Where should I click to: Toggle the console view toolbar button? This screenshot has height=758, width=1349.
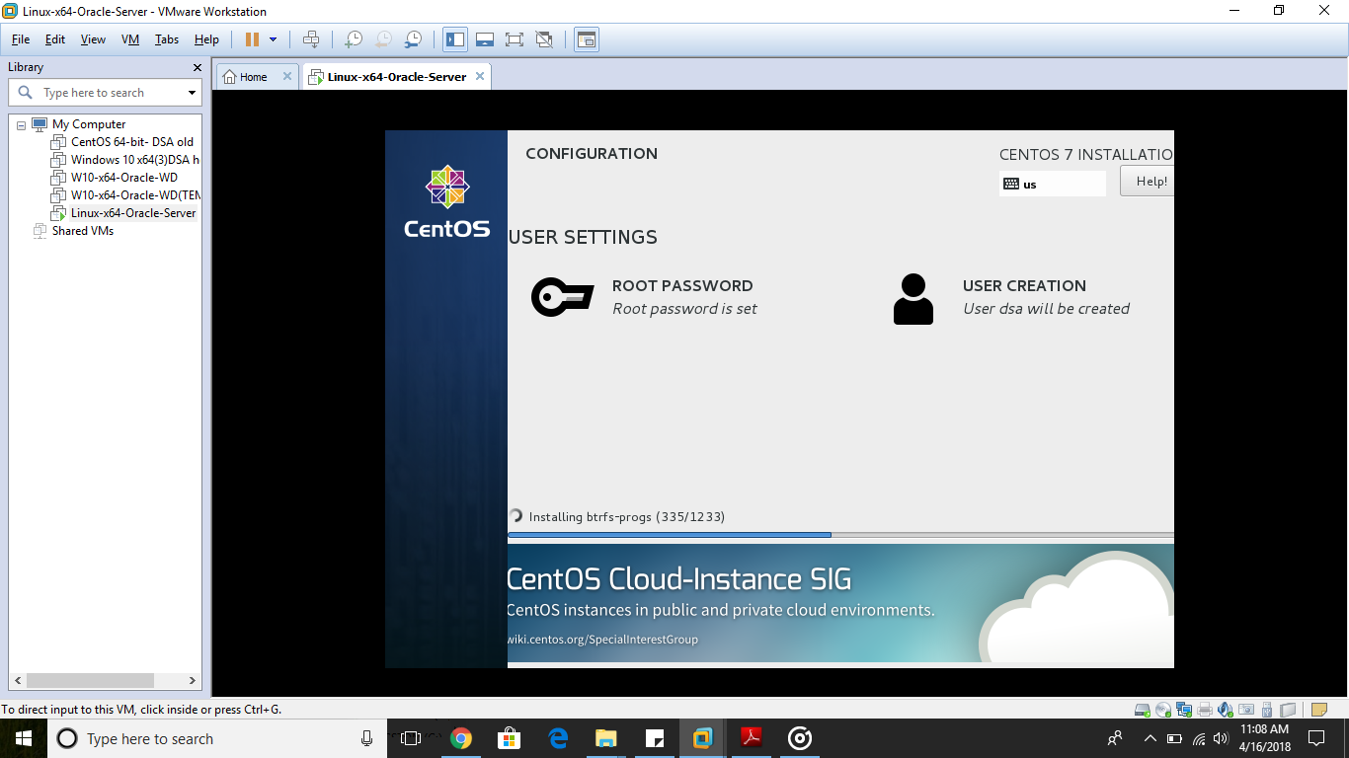coord(587,39)
